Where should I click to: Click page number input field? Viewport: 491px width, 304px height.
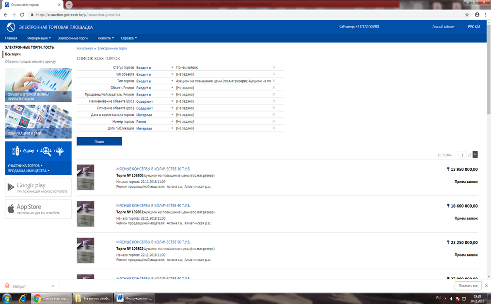tap(462, 155)
